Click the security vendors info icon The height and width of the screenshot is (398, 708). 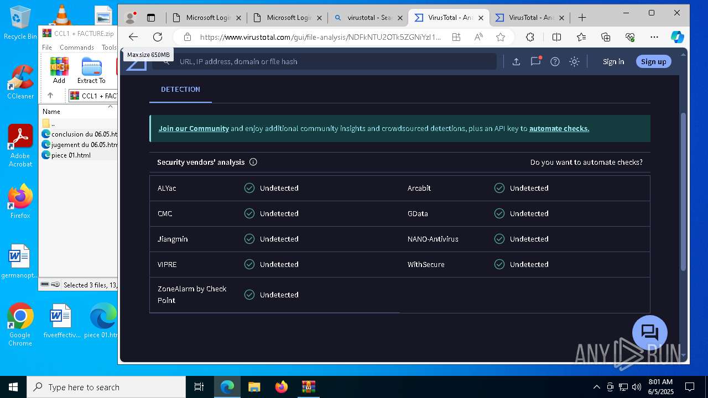(x=253, y=162)
